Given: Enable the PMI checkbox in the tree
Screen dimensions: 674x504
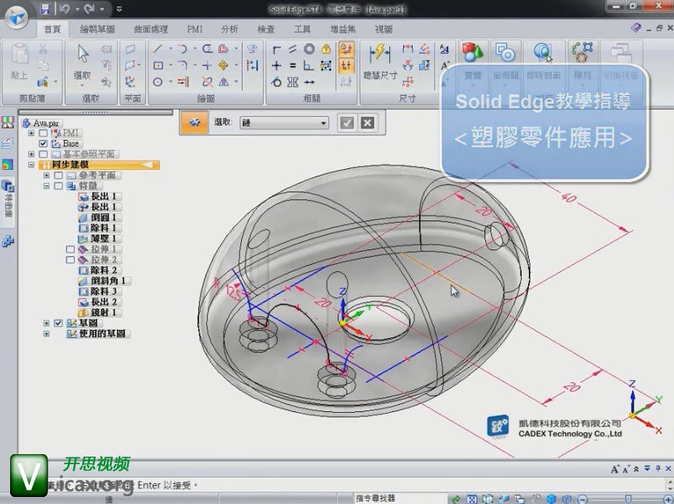Looking at the screenshot, I should coord(43,133).
